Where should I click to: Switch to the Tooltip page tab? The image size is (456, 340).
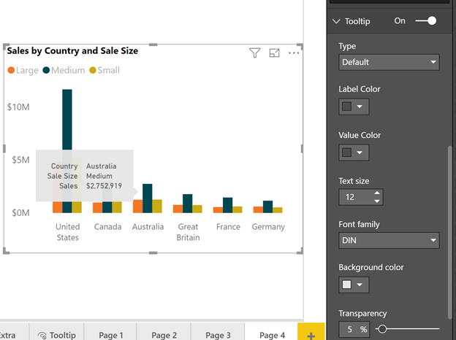[57, 335]
